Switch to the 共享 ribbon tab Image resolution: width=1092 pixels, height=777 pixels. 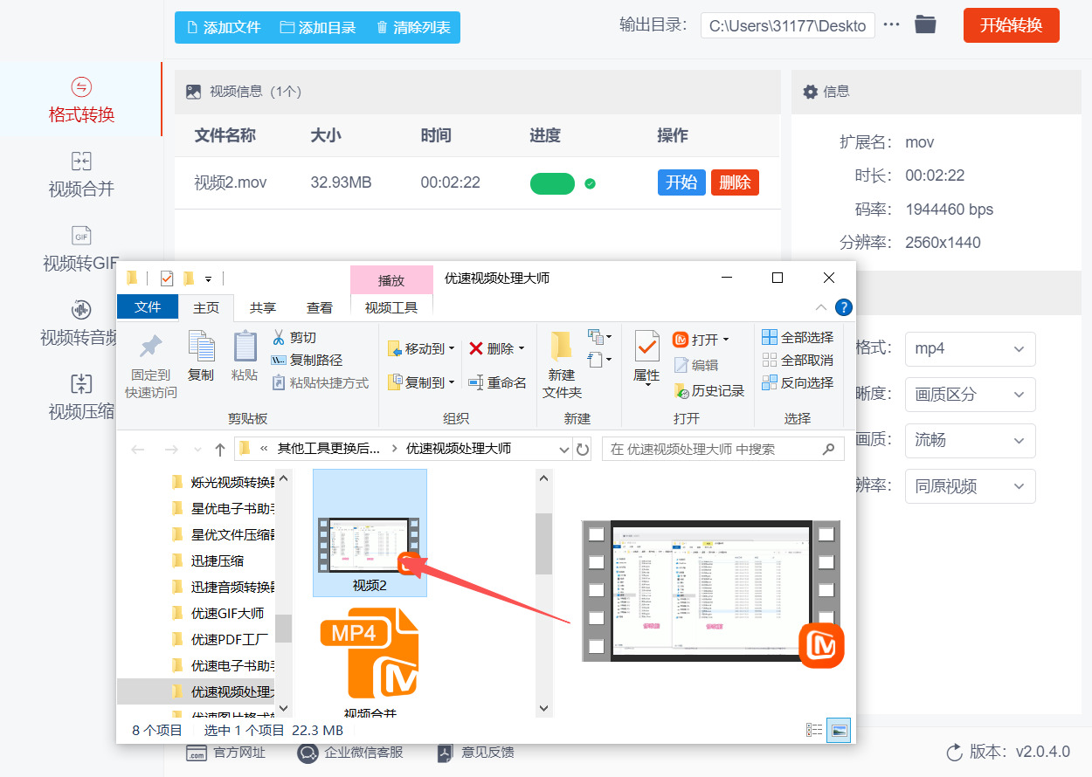(263, 307)
